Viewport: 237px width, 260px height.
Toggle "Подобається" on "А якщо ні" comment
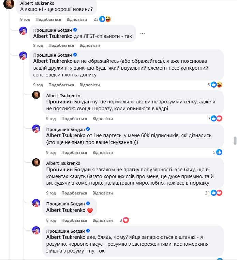[x=48, y=19]
